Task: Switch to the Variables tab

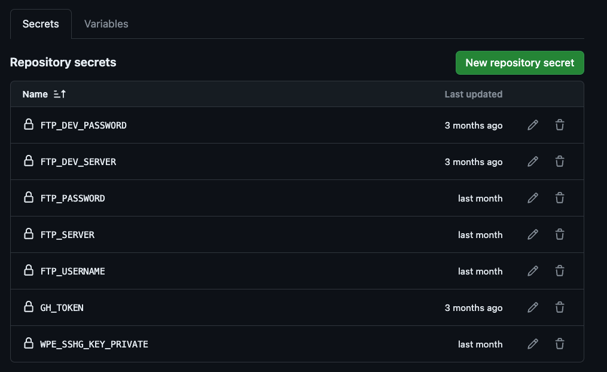Action: click(106, 24)
